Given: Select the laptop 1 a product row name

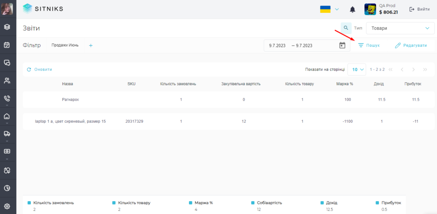Looking at the screenshot, I should [70, 121].
